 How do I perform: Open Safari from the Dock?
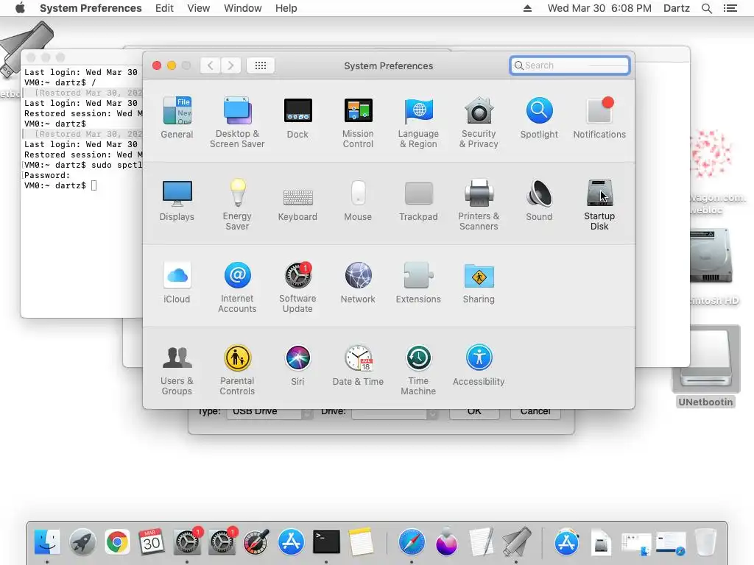click(x=412, y=542)
